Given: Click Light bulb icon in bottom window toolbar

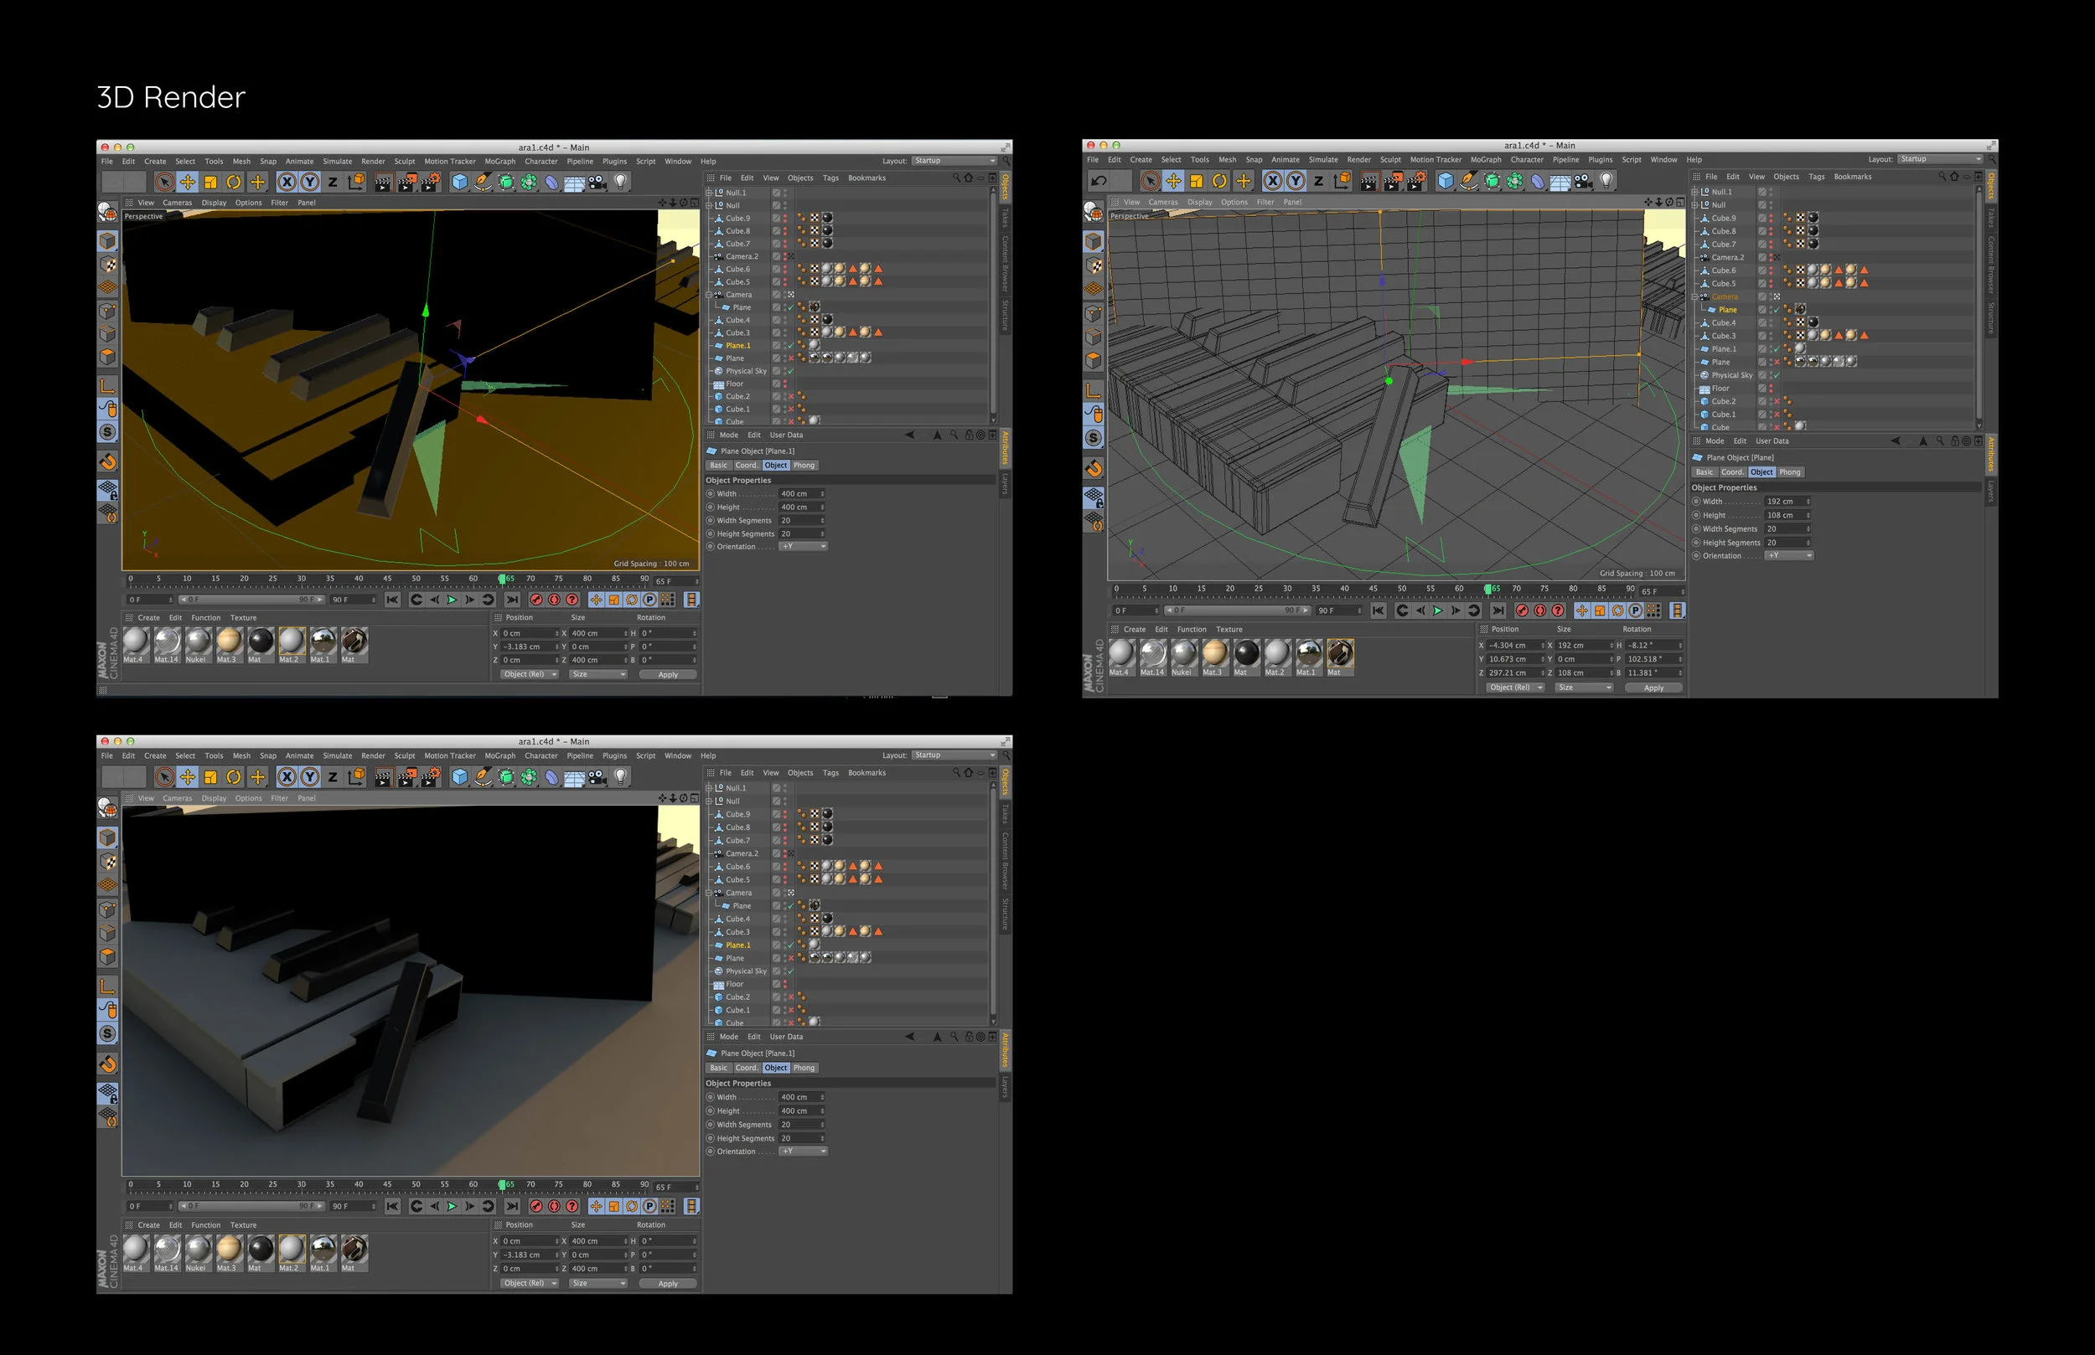Looking at the screenshot, I should (x=621, y=777).
